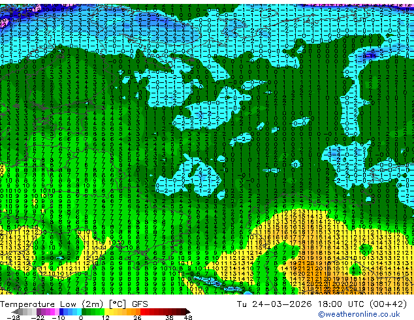Click the "-22" label on the color scale
Image resolution: width=414 pixels, height=320 pixels.
tap(38, 317)
